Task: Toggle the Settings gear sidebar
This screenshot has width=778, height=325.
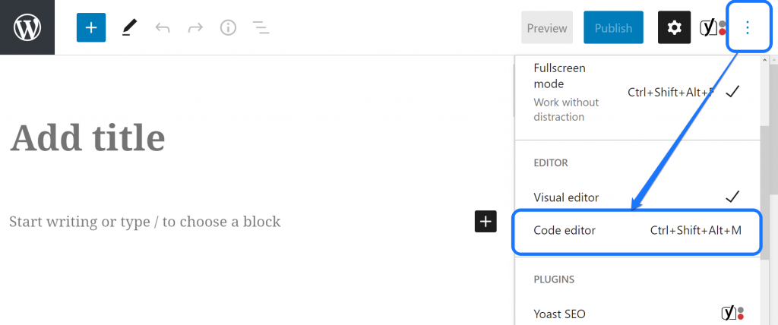Action: [x=674, y=28]
